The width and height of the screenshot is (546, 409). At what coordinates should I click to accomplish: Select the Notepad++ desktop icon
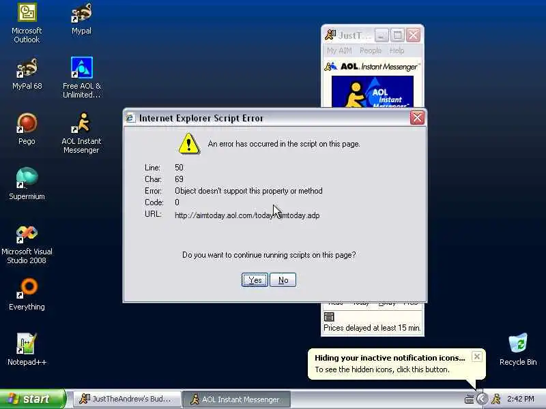[x=27, y=349]
